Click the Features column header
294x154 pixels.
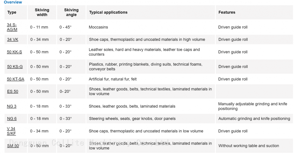(x=227, y=12)
